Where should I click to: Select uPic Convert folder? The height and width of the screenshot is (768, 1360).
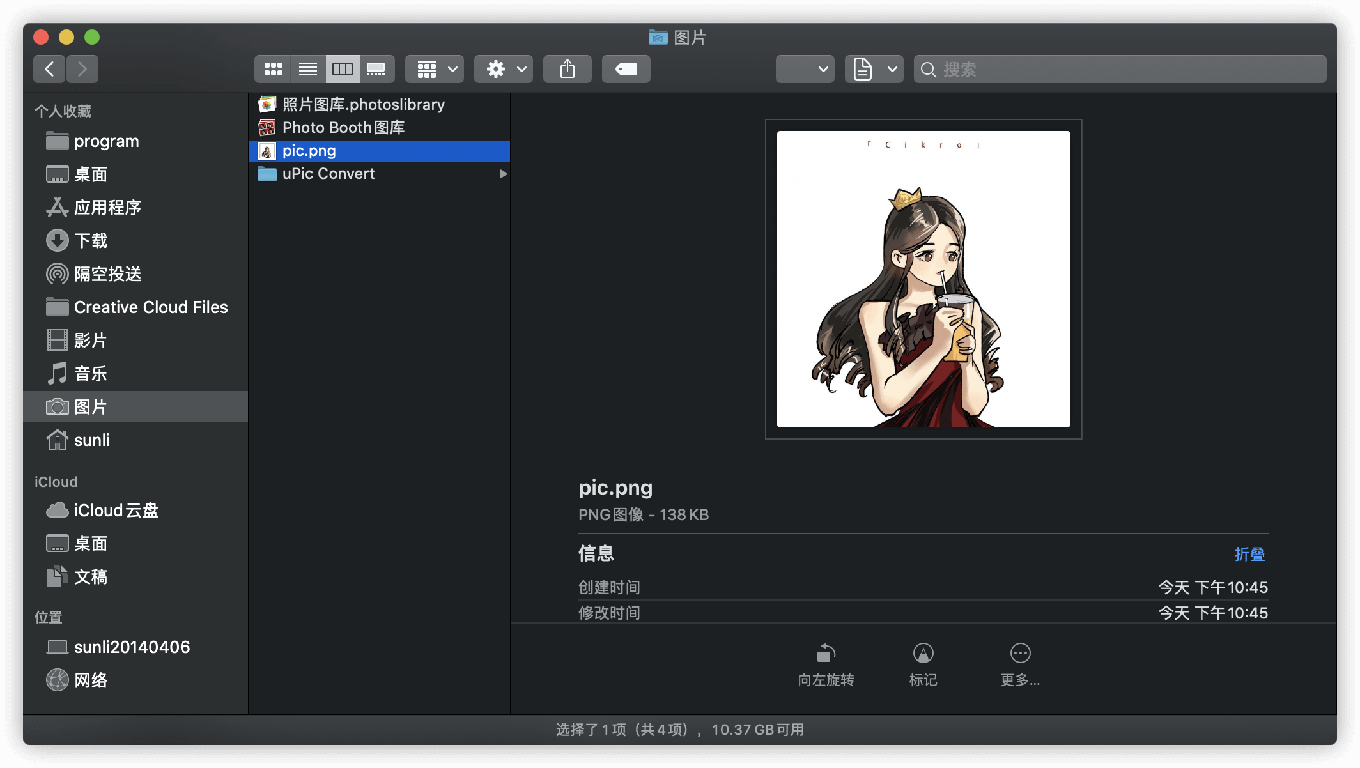coord(380,174)
